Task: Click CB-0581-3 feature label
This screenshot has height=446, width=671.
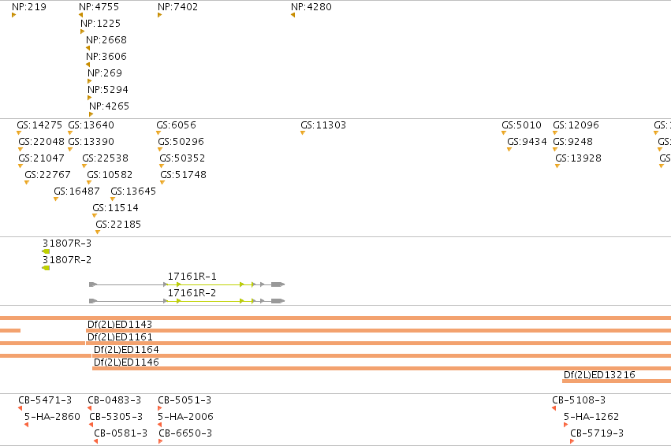Action: coord(121,433)
